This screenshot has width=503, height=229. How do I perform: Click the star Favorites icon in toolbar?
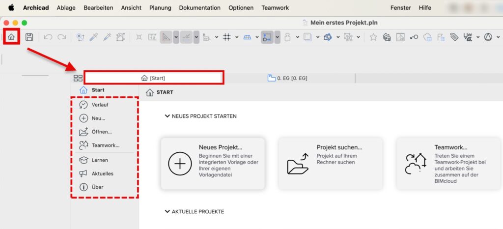[x=373, y=37]
